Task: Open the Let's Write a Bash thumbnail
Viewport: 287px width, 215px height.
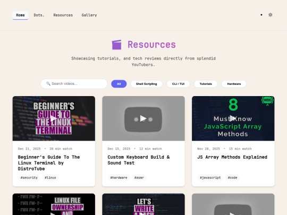Action: coord(143,204)
